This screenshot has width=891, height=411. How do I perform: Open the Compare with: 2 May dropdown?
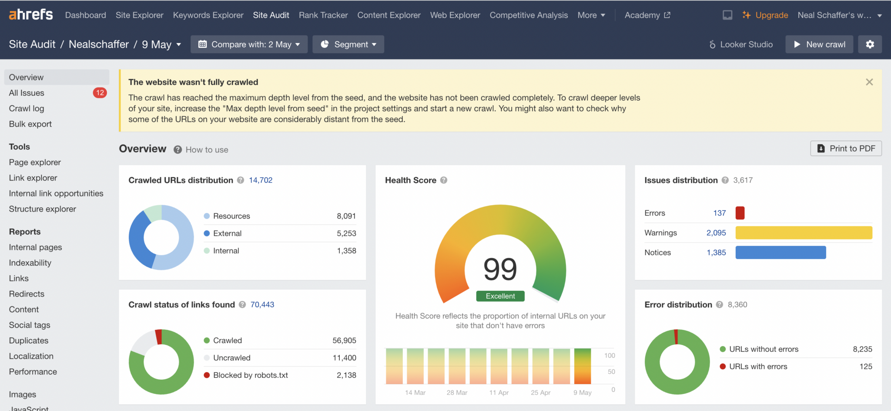[x=249, y=44]
